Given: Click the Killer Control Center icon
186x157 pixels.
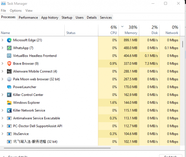Looking at the screenshot, I should pos(9,95).
